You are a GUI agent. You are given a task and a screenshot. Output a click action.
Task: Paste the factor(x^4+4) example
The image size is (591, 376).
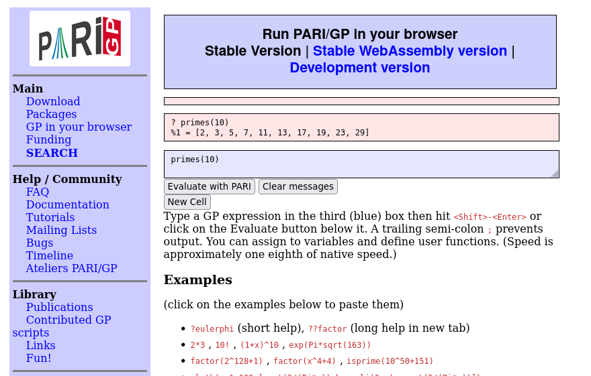tap(304, 361)
